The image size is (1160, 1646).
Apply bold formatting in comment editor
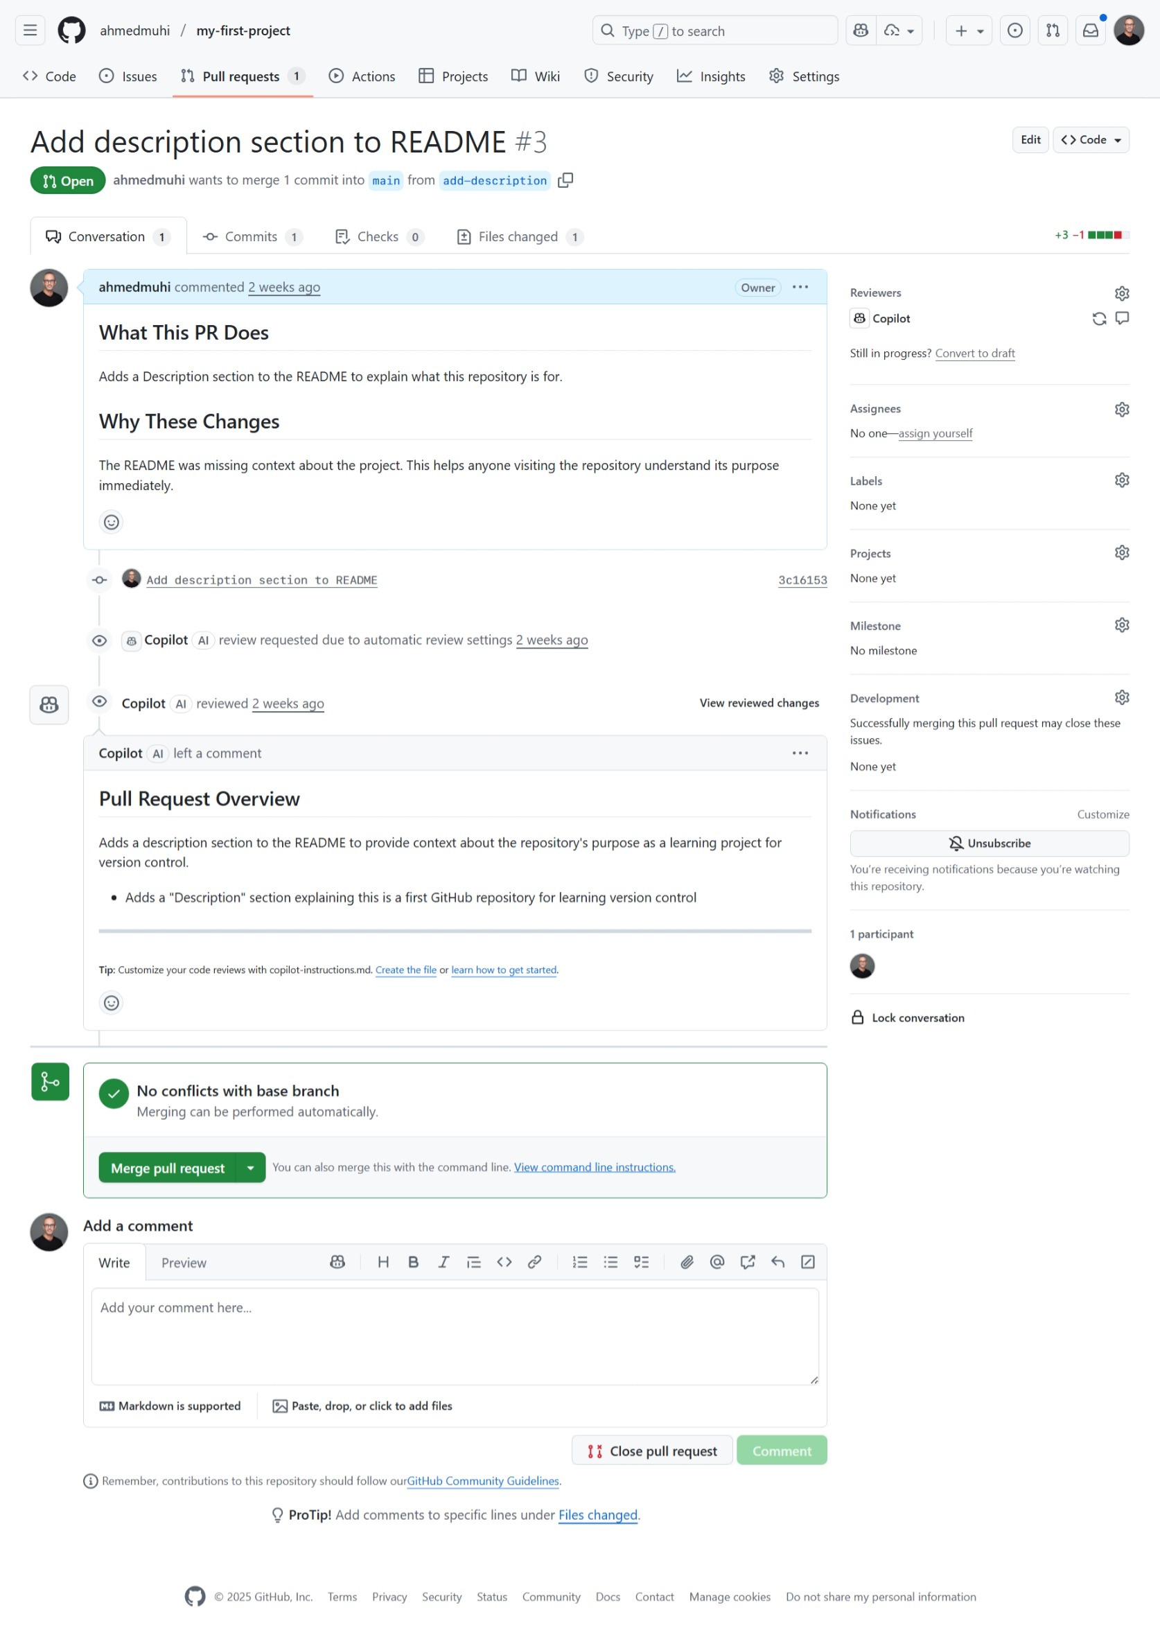[413, 1263]
